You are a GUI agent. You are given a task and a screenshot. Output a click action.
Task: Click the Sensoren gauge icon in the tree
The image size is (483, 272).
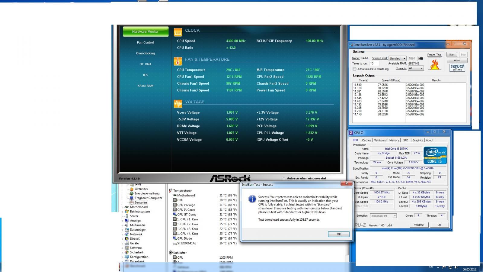pos(132,202)
